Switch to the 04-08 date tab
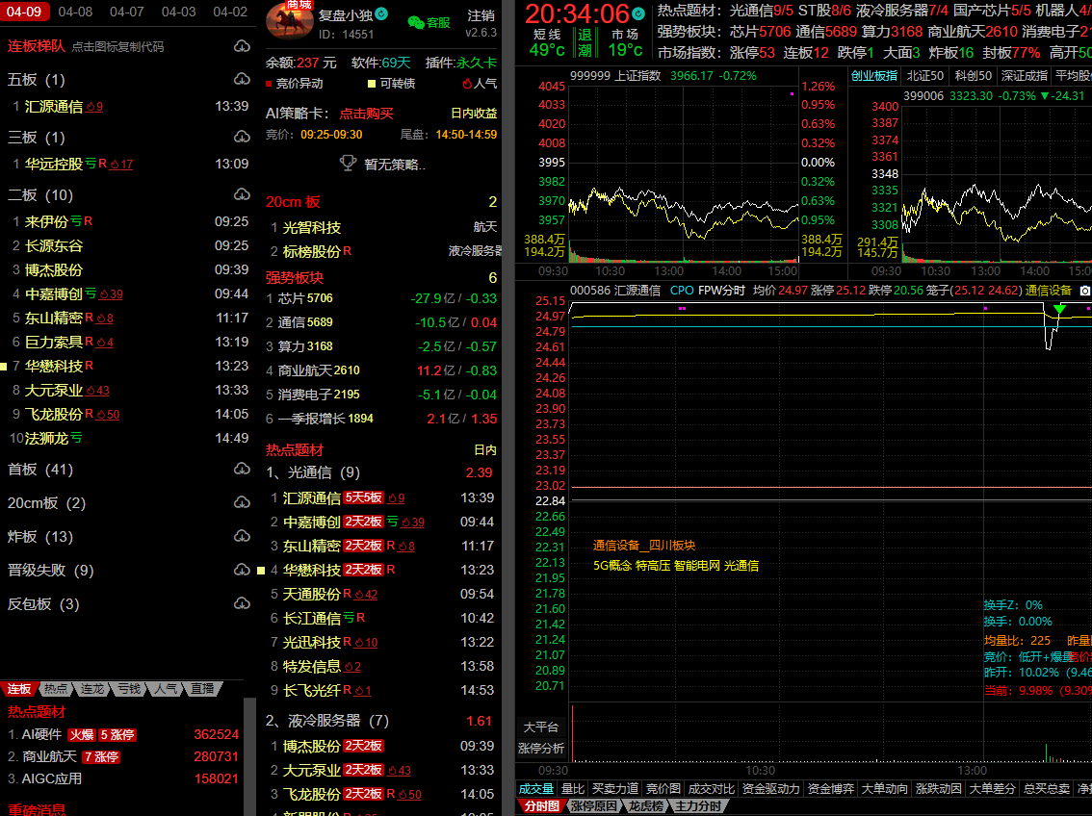This screenshot has height=816, width=1092. 75,12
